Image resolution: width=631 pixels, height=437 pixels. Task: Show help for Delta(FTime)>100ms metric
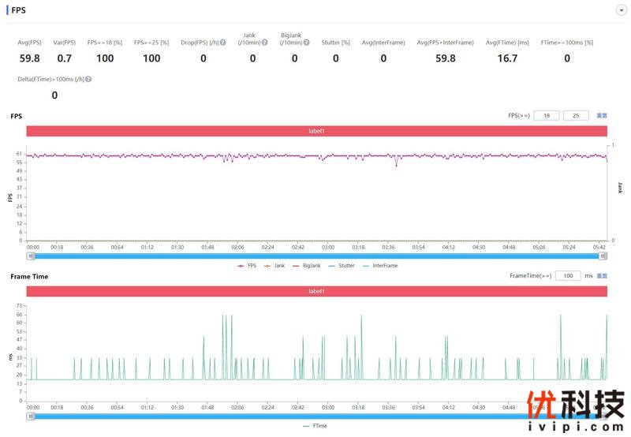(88, 80)
